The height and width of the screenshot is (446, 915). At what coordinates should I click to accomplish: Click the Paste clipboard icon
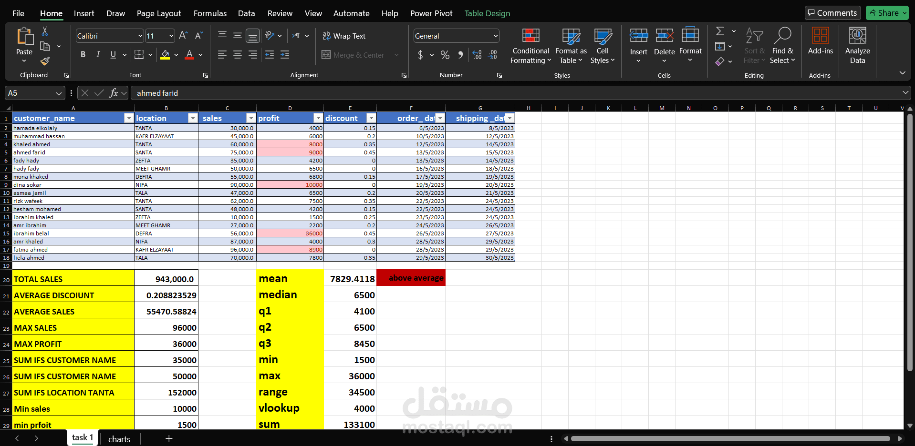pos(24,37)
